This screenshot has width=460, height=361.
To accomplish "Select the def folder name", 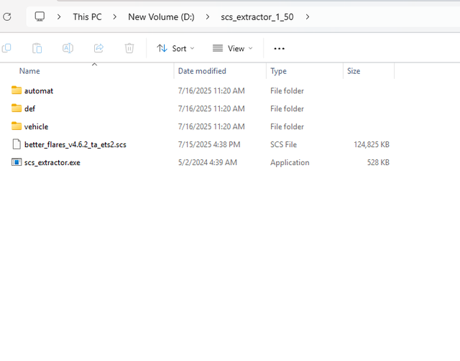I will [29, 108].
